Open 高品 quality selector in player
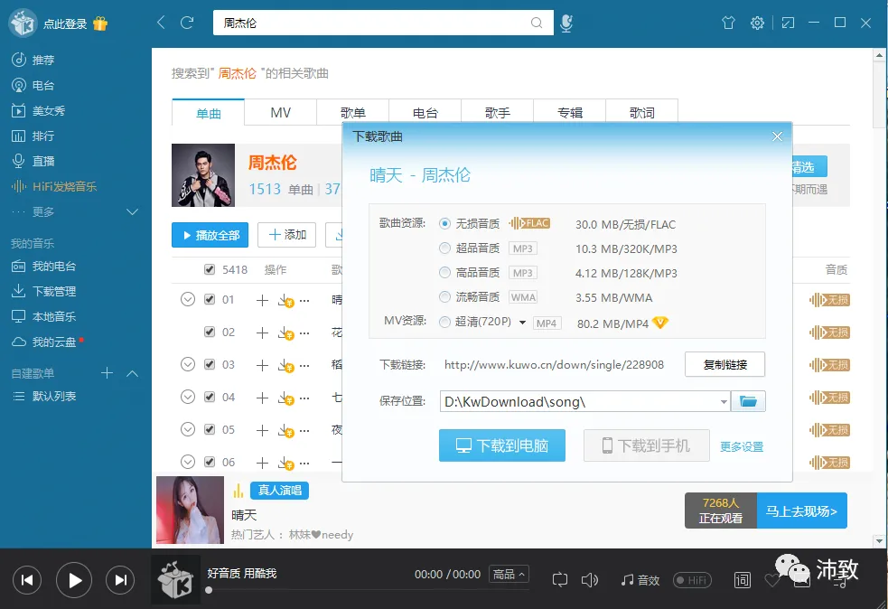This screenshot has height=609, width=888. click(509, 575)
